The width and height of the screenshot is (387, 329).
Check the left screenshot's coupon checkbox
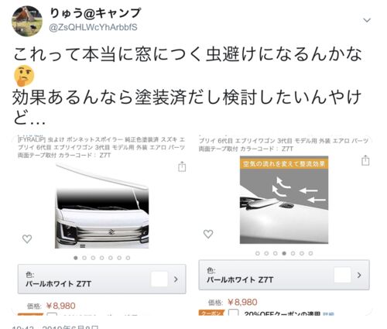52,314
